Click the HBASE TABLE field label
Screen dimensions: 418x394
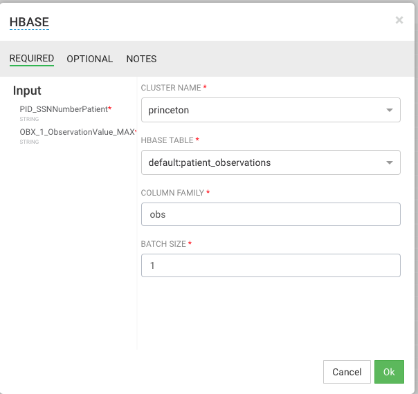pos(167,140)
